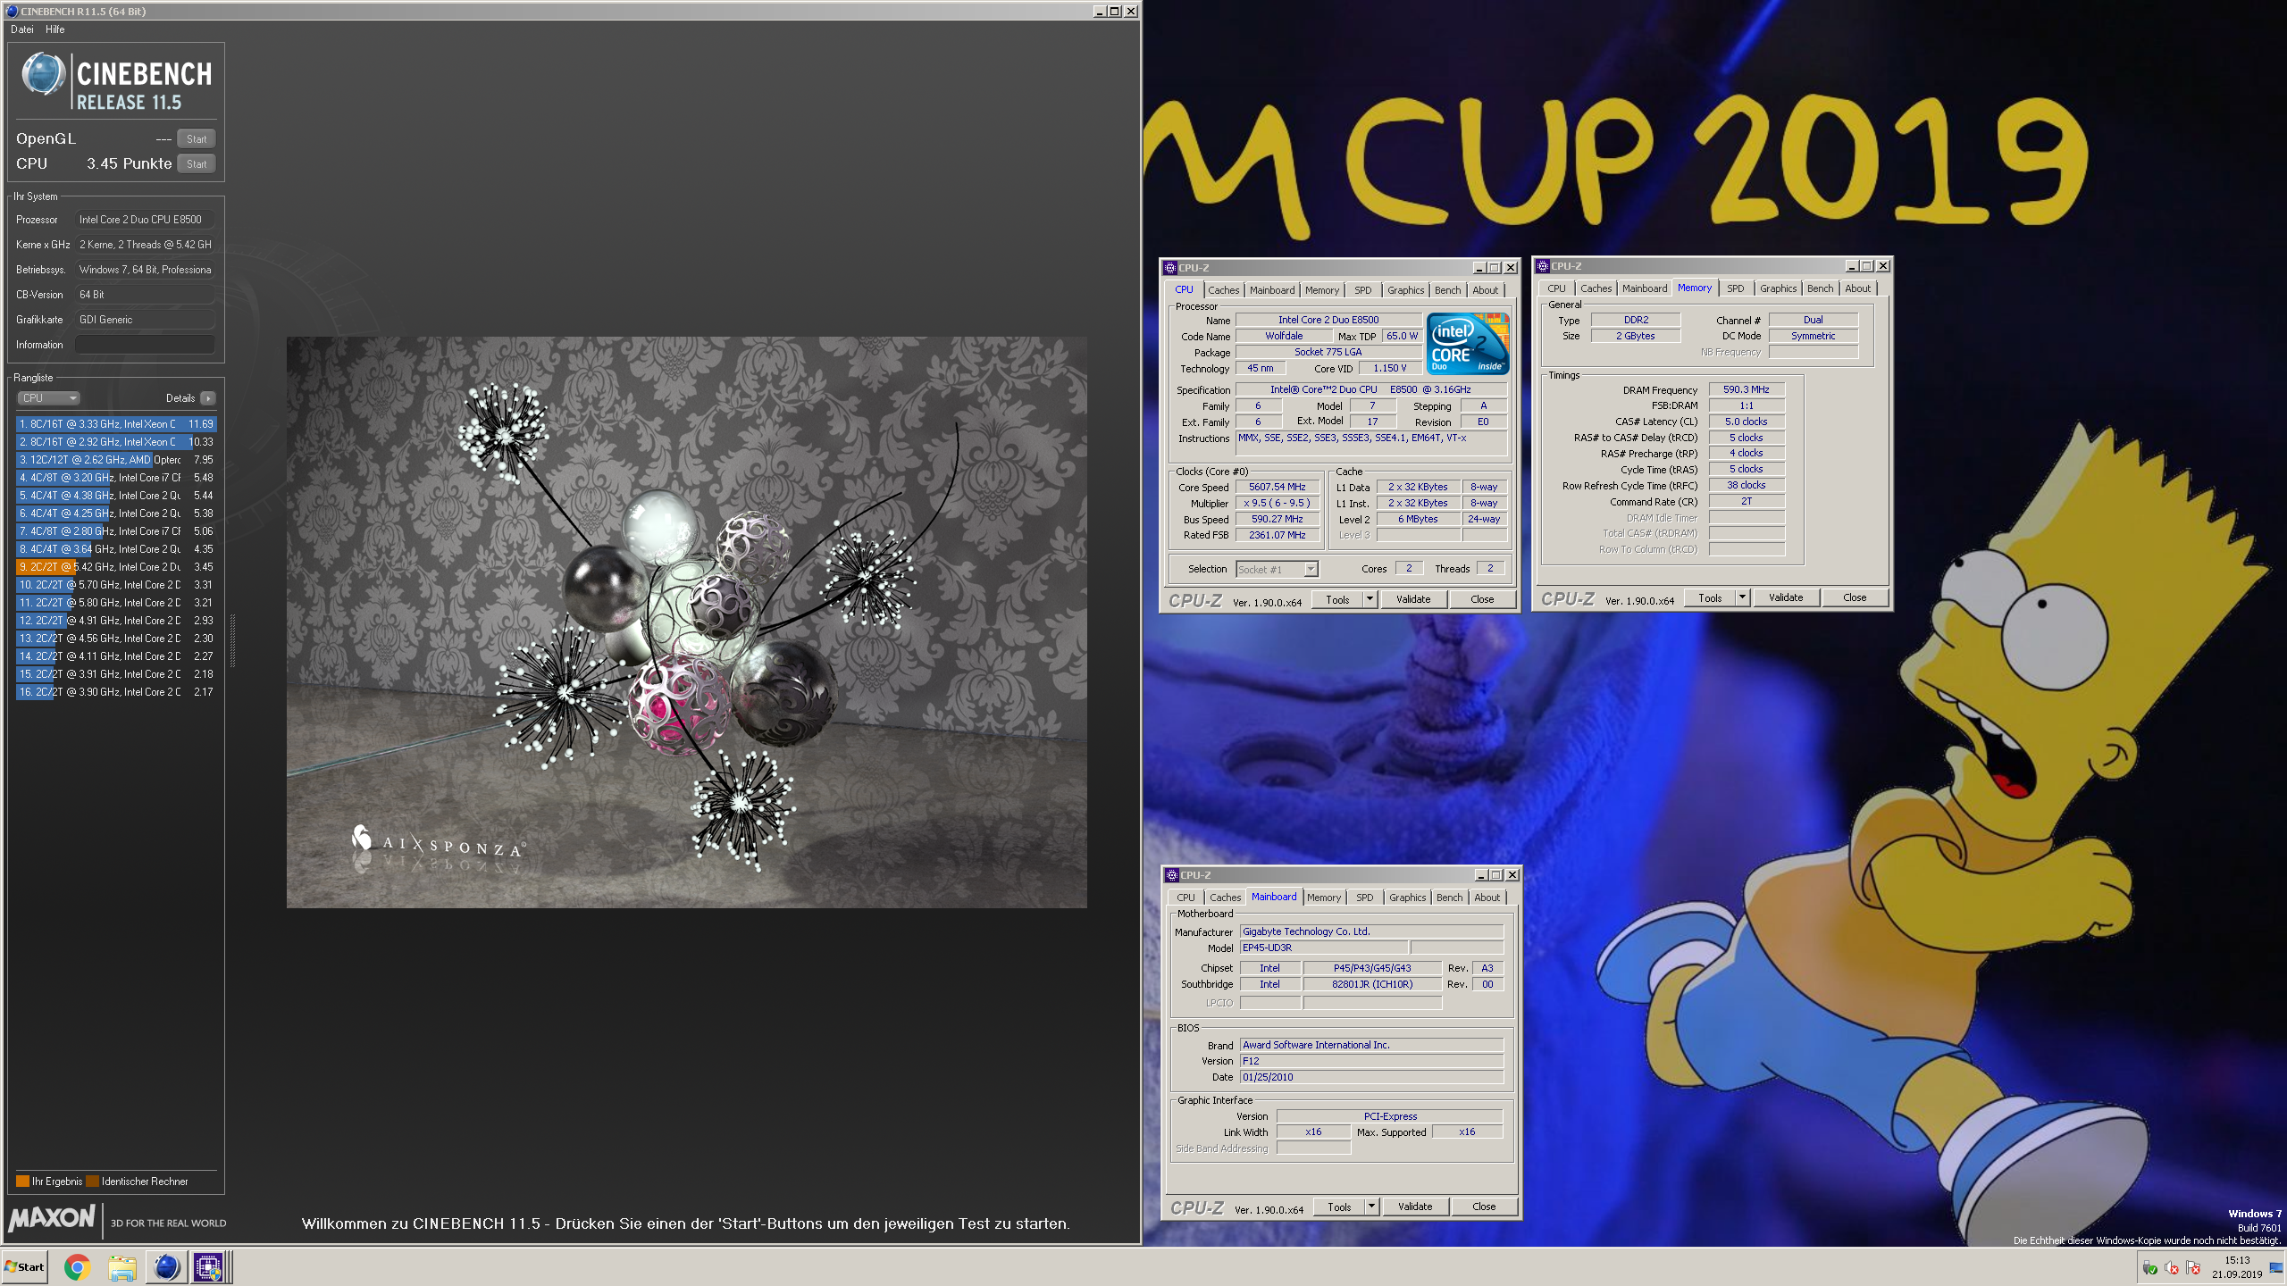Expand Tools arrow in CPU-Z Memory window
Screen dimensions: 2287x1286
pyautogui.click(x=1742, y=597)
